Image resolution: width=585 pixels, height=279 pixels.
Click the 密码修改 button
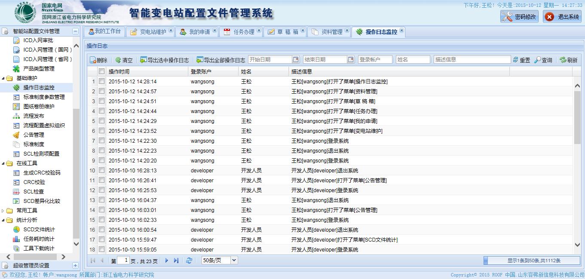(x=519, y=17)
